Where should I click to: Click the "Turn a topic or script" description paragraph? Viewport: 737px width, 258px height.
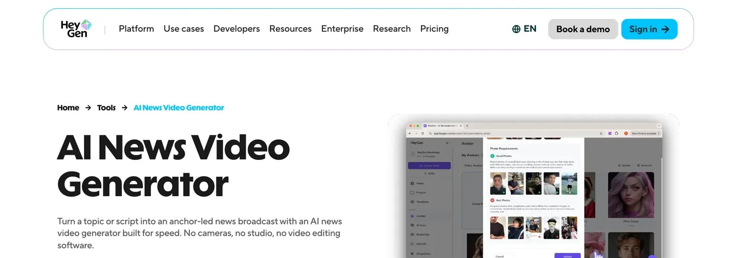200,233
